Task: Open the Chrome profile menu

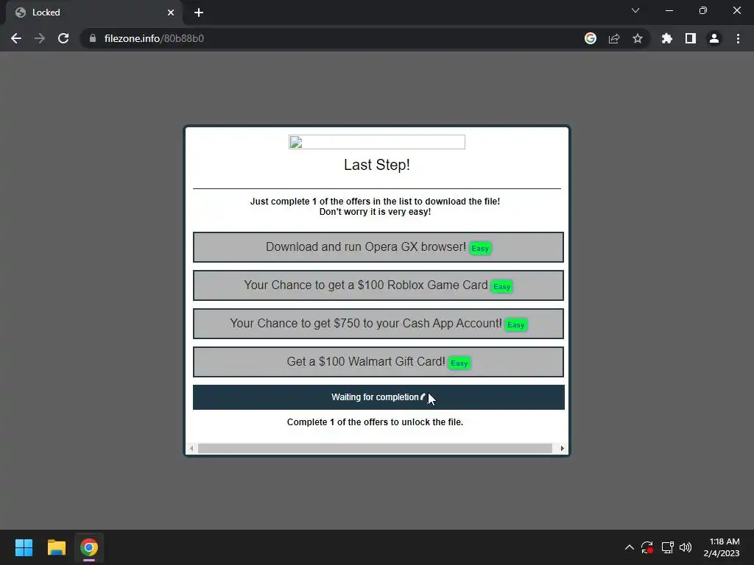Action: coord(714,38)
